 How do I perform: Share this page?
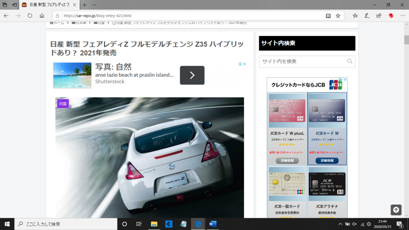click(x=379, y=16)
